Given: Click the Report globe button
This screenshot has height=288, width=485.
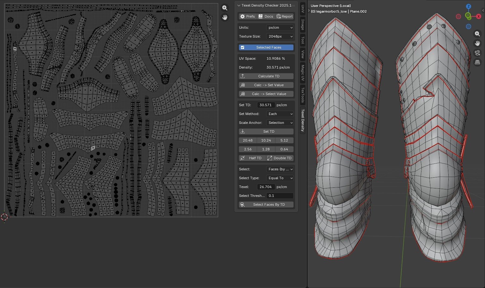Looking at the screenshot, I should (x=284, y=16).
